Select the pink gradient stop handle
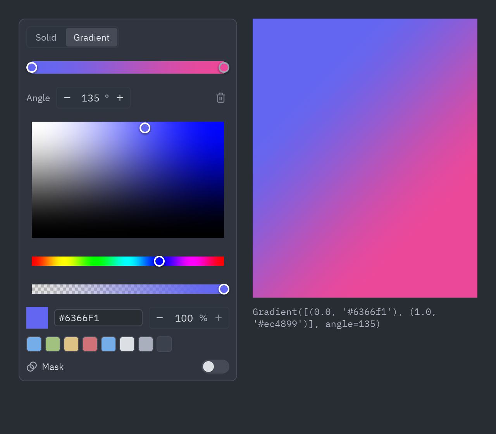Viewport: 496px width, 434px height. [224, 67]
